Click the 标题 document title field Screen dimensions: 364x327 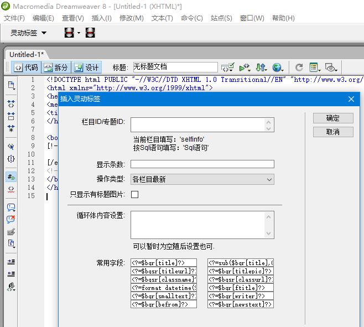coord(175,67)
